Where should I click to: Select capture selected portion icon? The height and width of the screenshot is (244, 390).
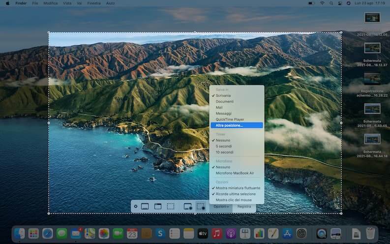(171, 207)
